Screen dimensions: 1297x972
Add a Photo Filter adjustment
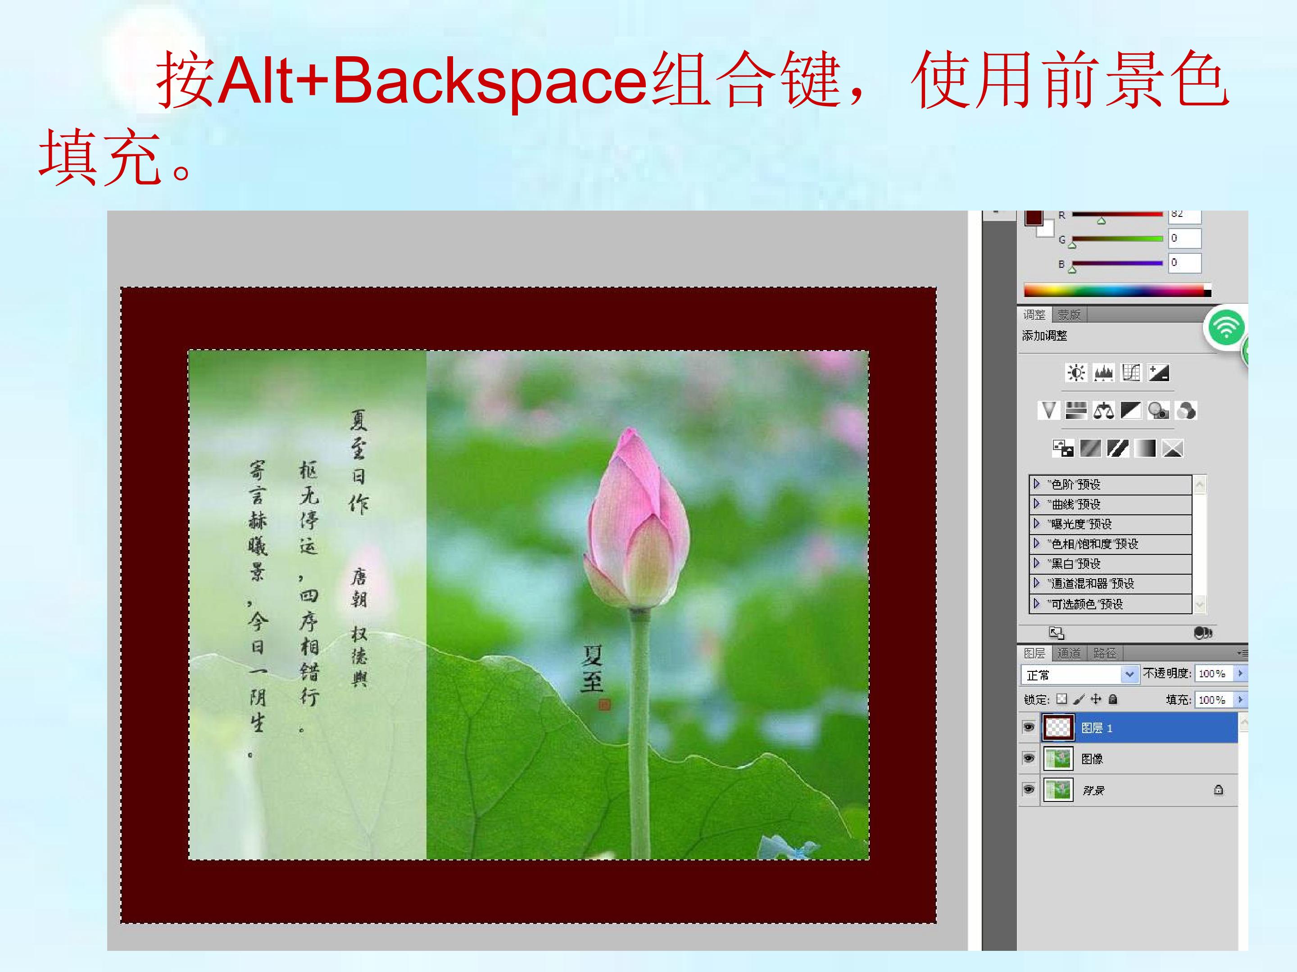click(1159, 410)
